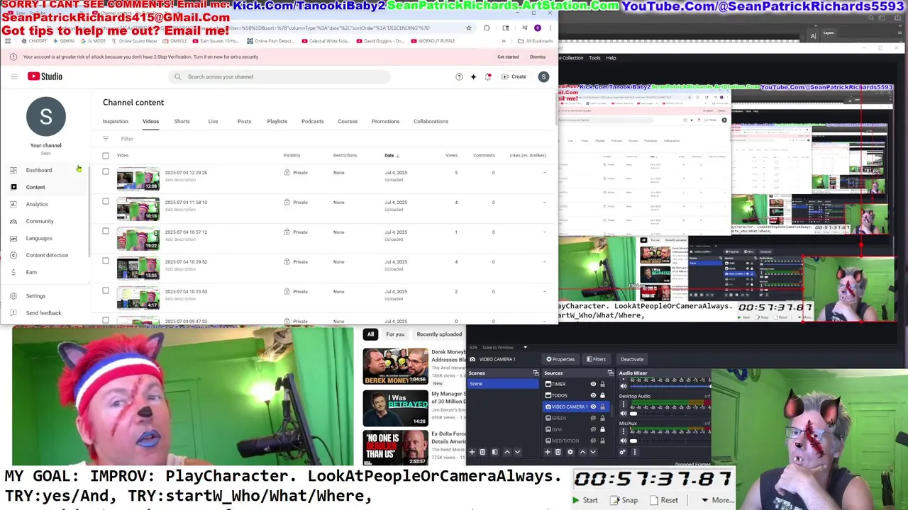Toggle the lock on VIDEO CAMERA 1 source
The width and height of the screenshot is (908, 510).
(x=602, y=407)
